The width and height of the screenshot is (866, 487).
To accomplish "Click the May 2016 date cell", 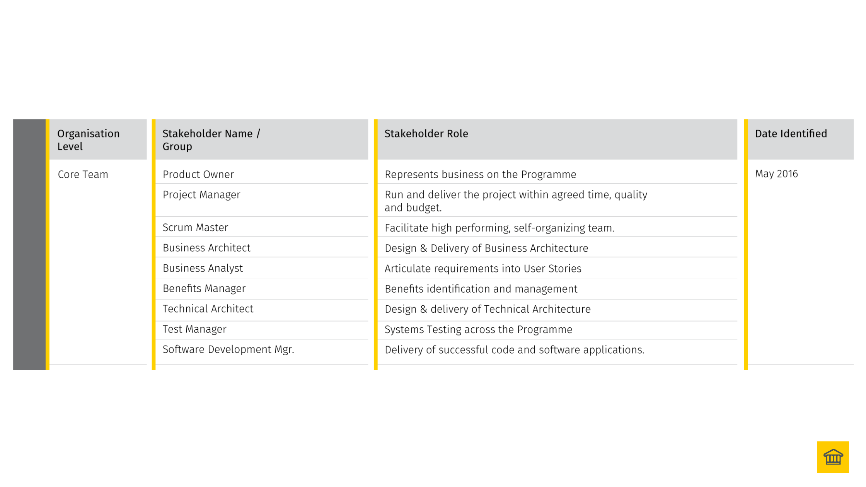I will point(776,174).
